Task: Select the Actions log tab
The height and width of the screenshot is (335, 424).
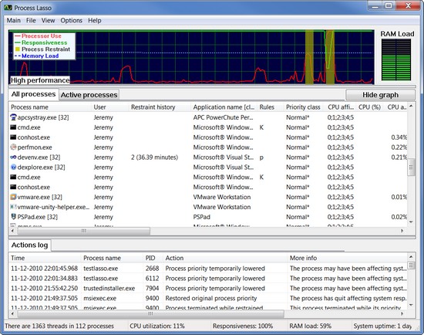Action: click(29, 245)
